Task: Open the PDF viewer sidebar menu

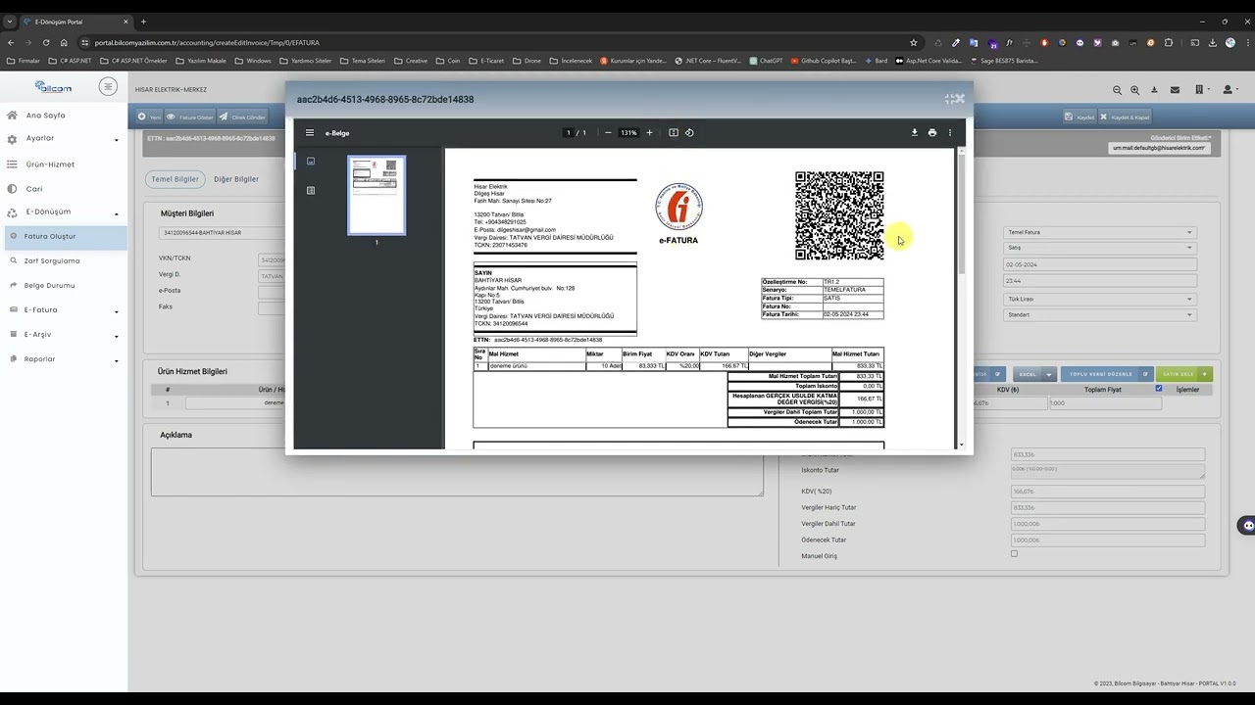Action: click(310, 133)
